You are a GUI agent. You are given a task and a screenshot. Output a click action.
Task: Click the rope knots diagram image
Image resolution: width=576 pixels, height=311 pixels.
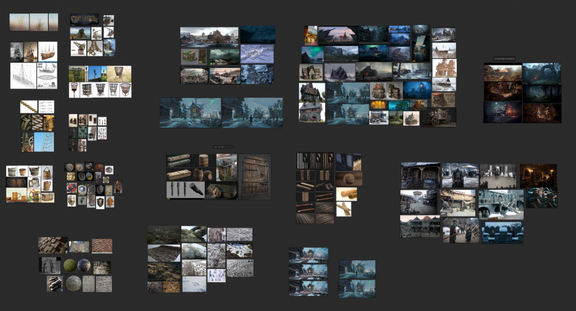coord(46,107)
